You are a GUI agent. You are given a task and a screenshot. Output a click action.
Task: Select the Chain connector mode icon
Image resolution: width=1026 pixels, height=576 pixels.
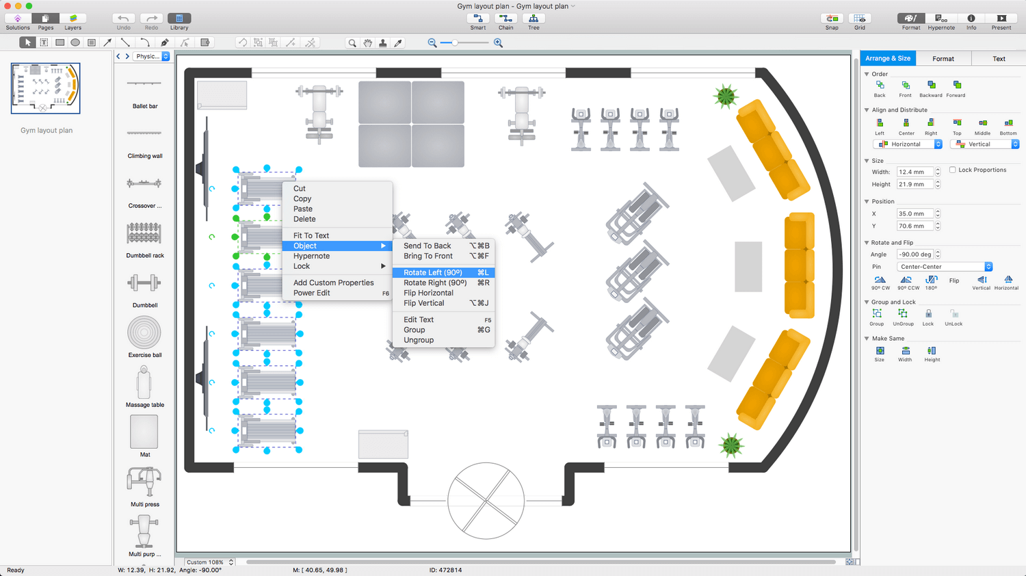505,18
